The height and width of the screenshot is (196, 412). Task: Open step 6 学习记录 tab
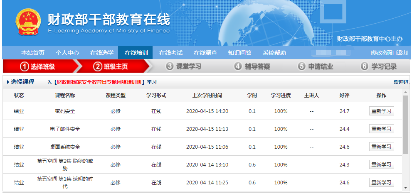click(x=379, y=66)
